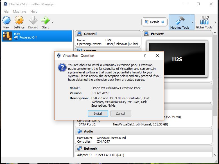The height and width of the screenshot is (164, 219).
Task: Close the VirtualBox Question dialog
Action: (x=157, y=55)
